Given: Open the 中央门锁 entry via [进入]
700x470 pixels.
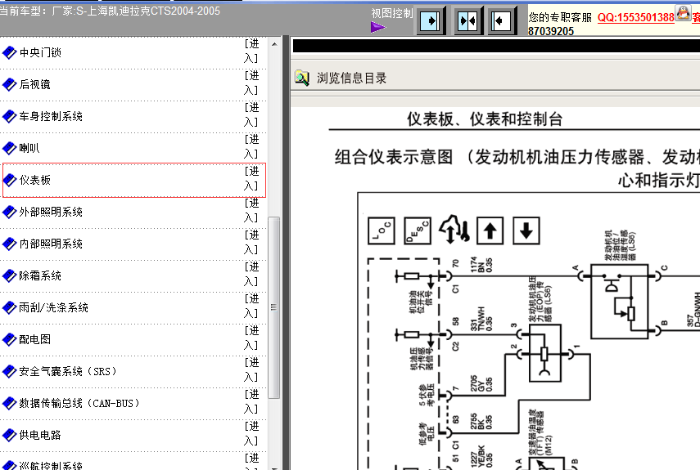Looking at the screenshot, I should [251, 51].
